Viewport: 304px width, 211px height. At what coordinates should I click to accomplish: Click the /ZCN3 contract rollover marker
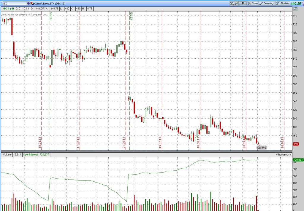[51, 16]
